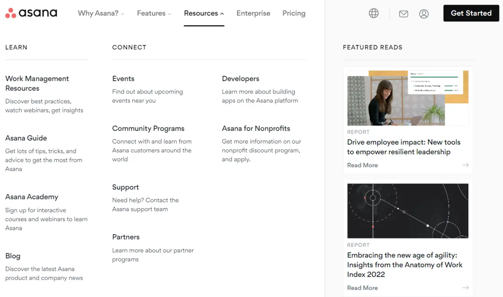Viewport: 503px width, 297px height.
Task: Click the envelope contact icon
Action: point(403,13)
